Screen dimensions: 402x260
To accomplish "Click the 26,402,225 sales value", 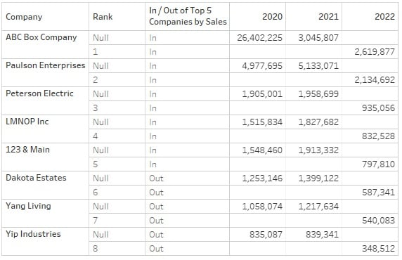I will (259, 38).
